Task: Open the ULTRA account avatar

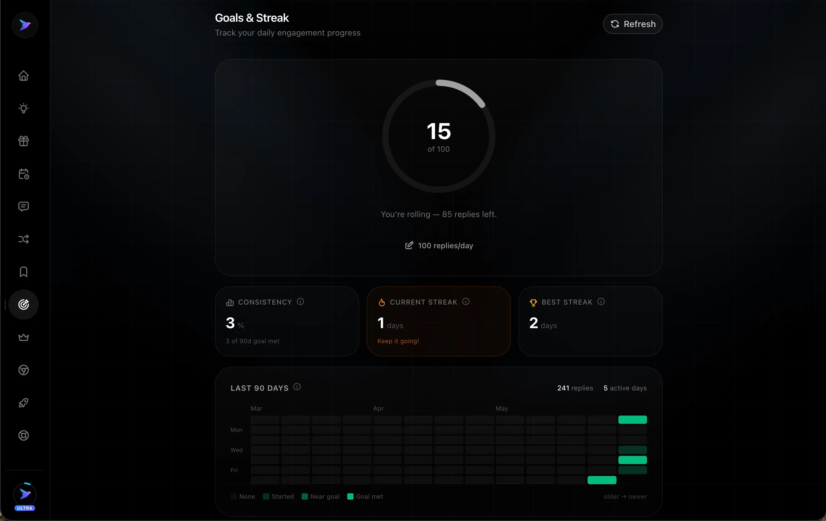Action: pyautogui.click(x=25, y=494)
